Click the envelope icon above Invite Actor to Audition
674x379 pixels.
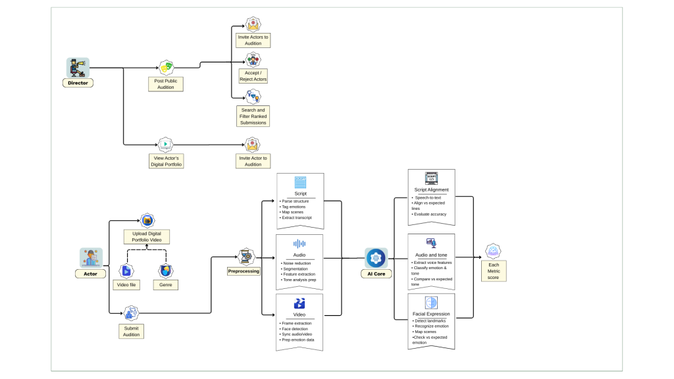click(x=252, y=145)
